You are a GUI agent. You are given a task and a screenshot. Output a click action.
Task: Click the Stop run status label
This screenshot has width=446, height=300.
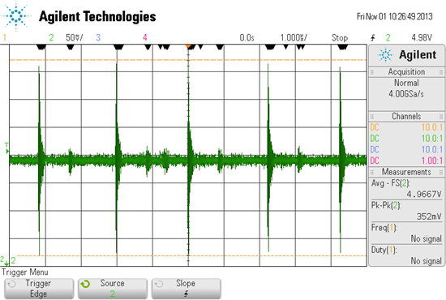tap(340, 37)
